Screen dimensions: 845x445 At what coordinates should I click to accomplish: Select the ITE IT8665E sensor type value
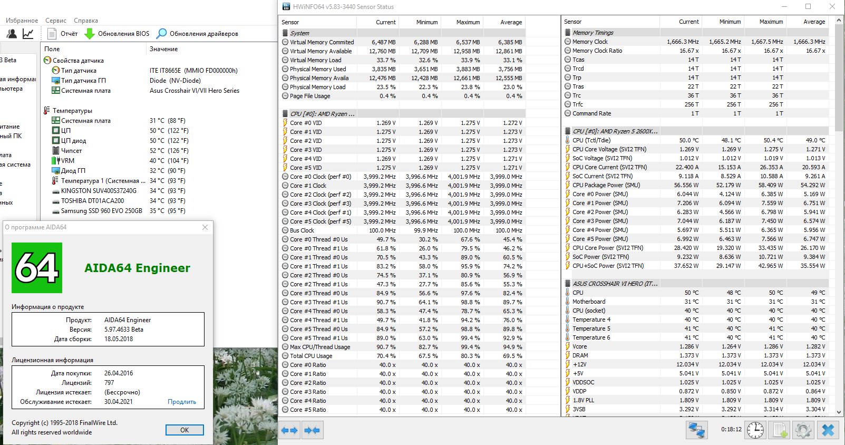coord(193,71)
